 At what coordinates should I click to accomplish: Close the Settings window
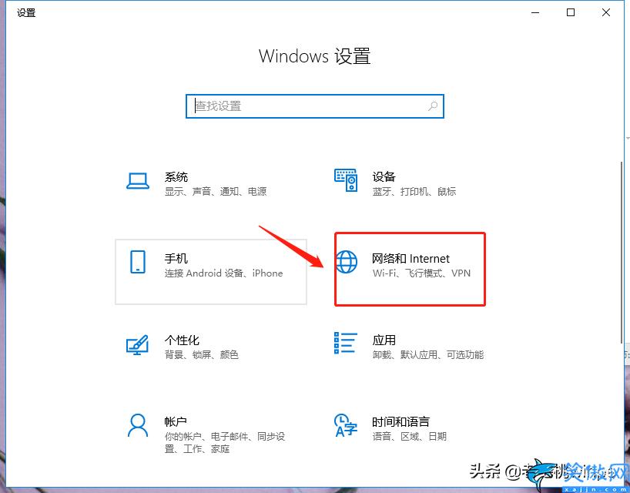606,13
